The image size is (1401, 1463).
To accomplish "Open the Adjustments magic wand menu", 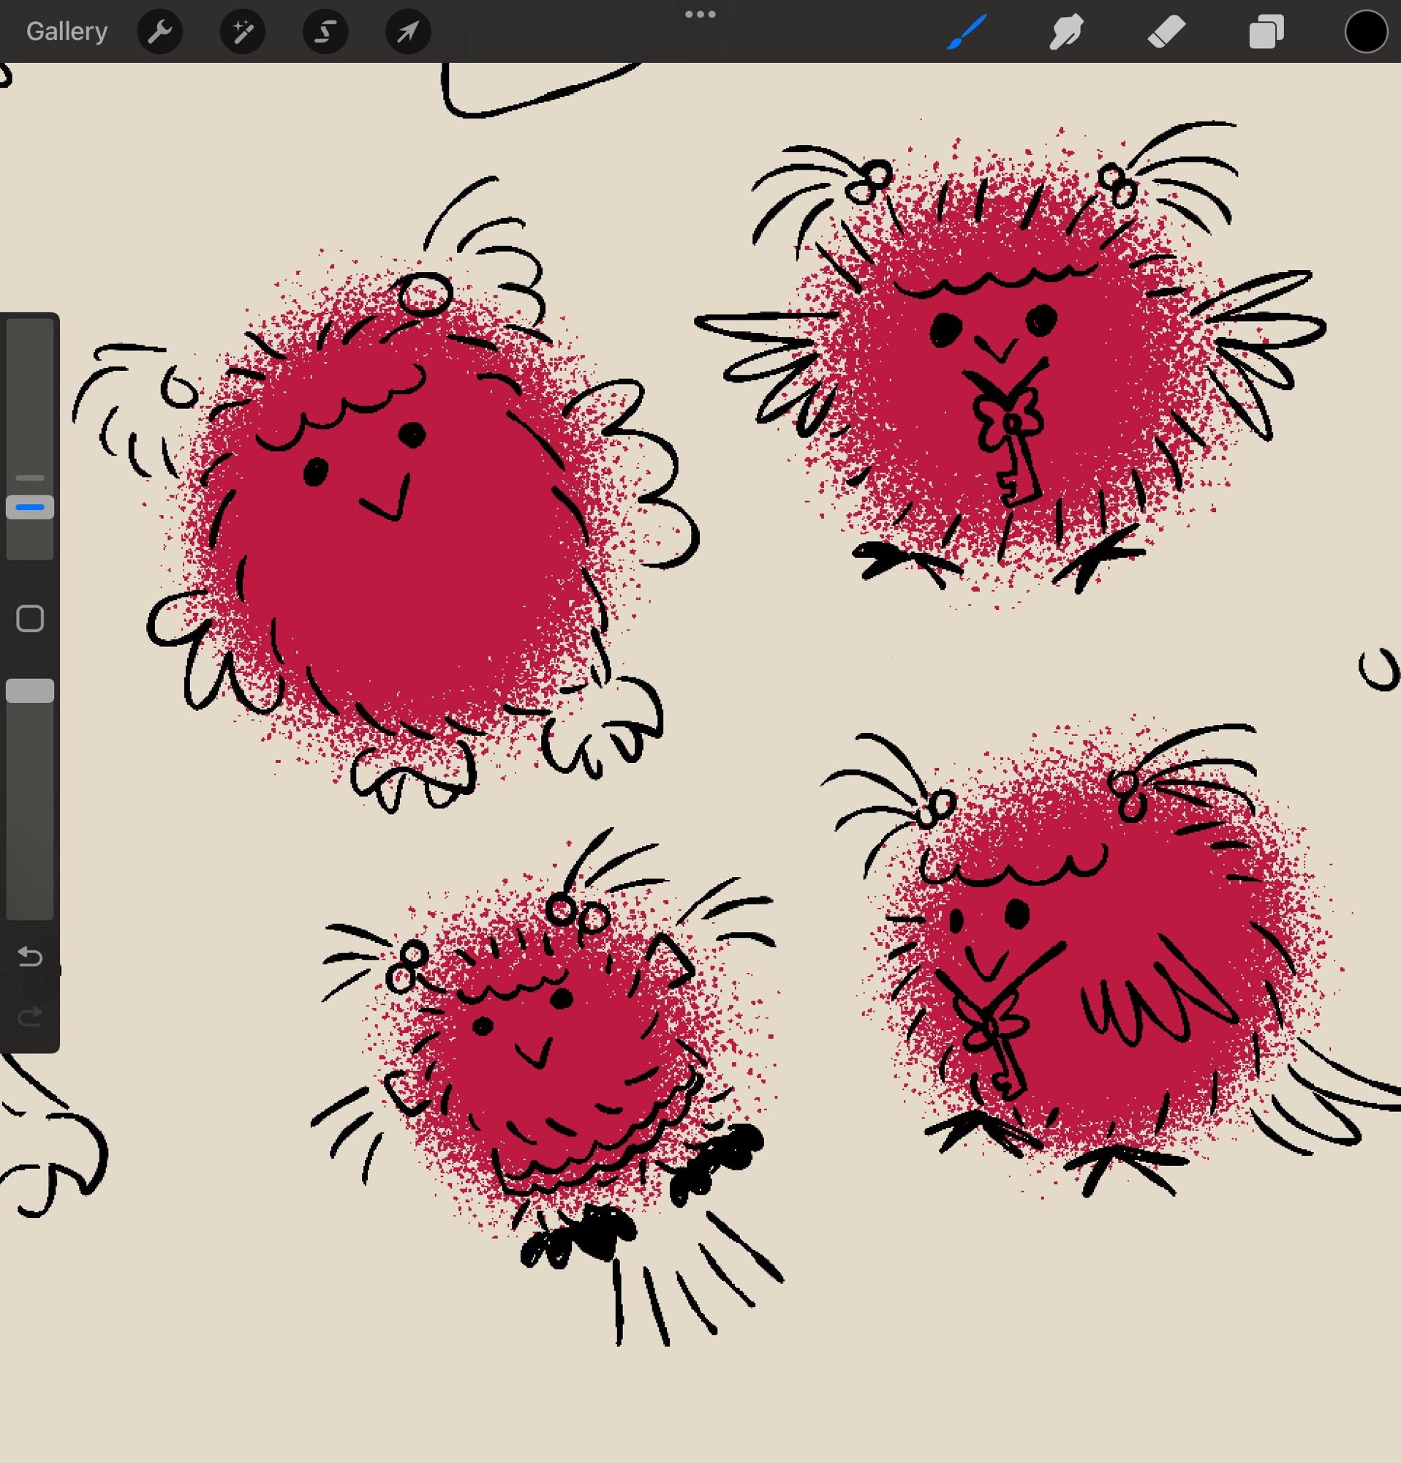I will point(243,31).
